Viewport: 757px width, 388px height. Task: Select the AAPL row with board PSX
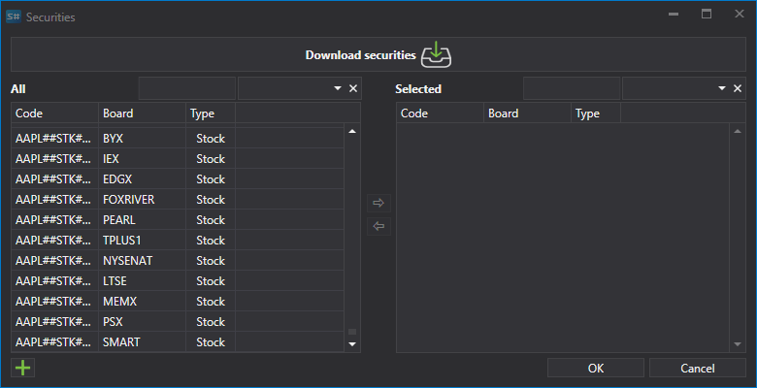click(178, 321)
